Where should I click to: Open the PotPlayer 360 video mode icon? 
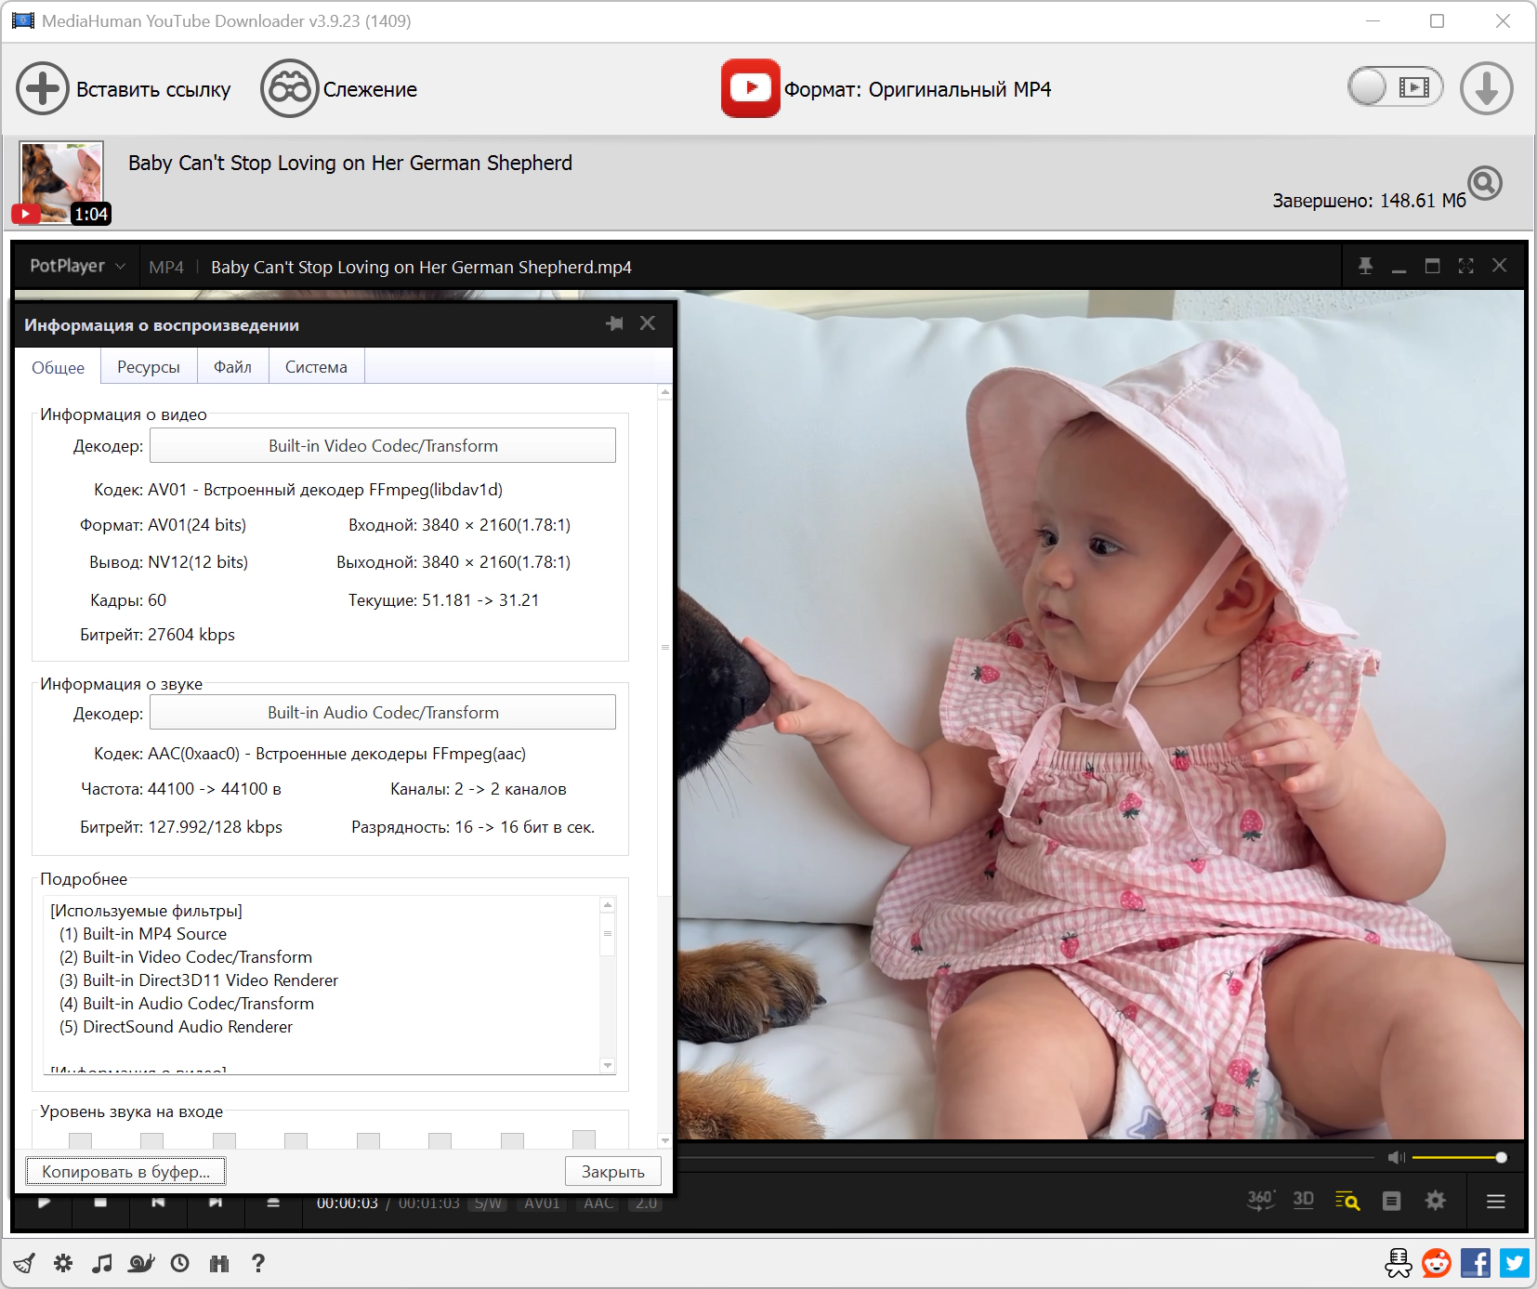pos(1260,1200)
